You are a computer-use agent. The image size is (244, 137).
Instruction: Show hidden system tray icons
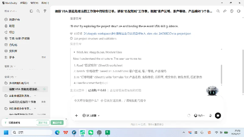click(x=184, y=132)
